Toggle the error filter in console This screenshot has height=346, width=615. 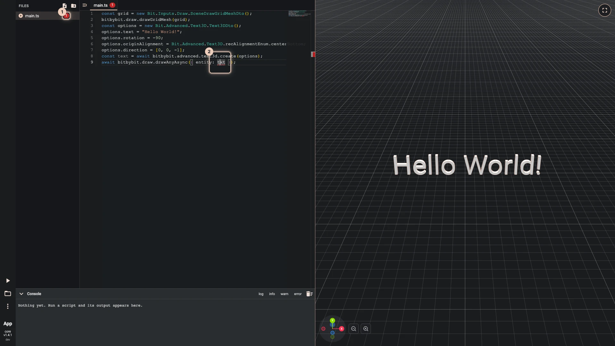click(298, 294)
